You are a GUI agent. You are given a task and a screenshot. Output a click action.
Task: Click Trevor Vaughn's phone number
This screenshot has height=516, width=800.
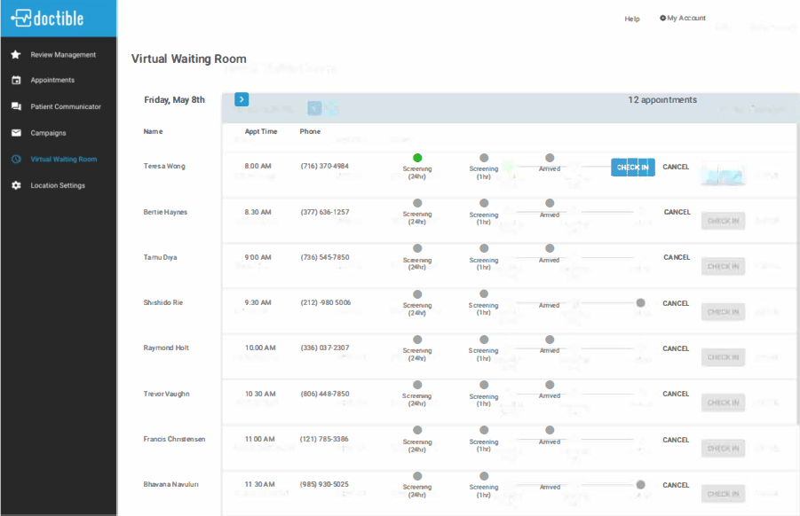(324, 394)
